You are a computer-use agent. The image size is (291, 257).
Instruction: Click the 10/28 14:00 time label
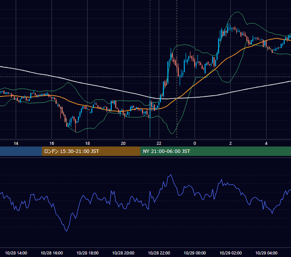(x=16, y=253)
